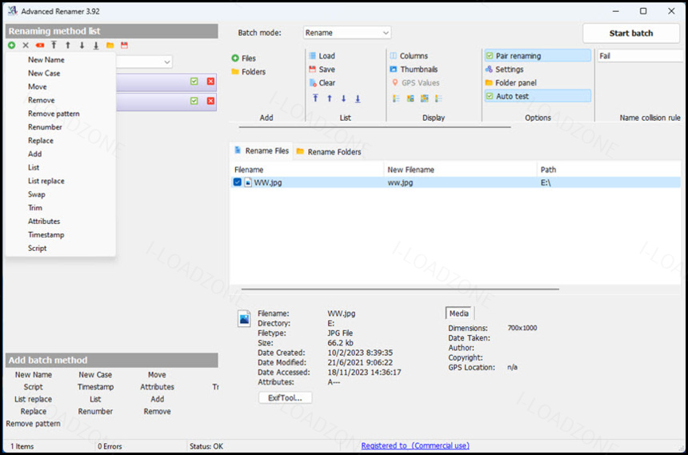Save methods with red floppy icon
This screenshot has width=688, height=455.
pos(125,46)
